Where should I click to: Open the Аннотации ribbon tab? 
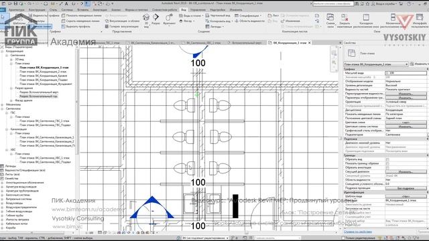point(100,9)
